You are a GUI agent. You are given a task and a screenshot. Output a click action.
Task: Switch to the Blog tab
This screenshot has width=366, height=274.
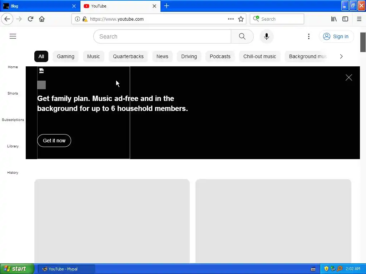40,6
